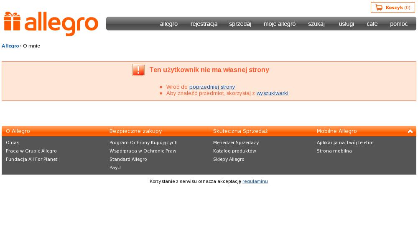The height and width of the screenshot is (250, 418).
Task: Open Fundacja All For Planet link
Action: [x=31, y=160]
